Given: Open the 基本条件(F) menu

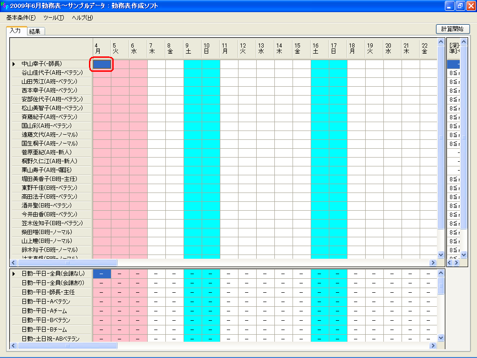Looking at the screenshot, I should pyautogui.click(x=21, y=18).
